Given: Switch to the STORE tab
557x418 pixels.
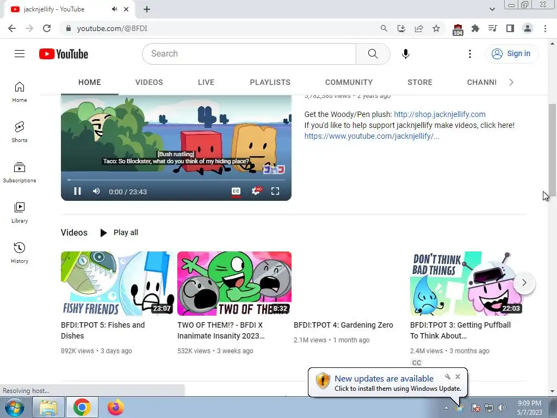Looking at the screenshot, I should pyautogui.click(x=420, y=83).
